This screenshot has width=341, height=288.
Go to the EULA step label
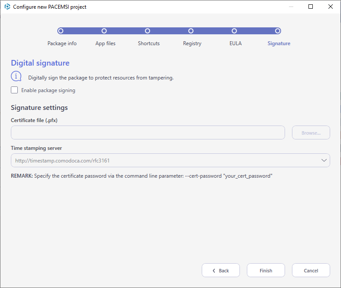(236, 43)
